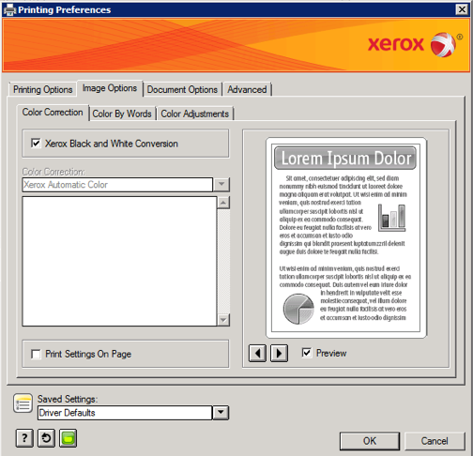Click the Cancel button

[x=435, y=441]
